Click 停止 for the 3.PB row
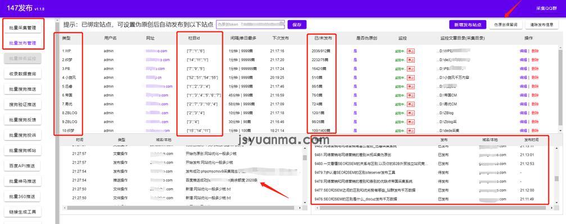 (x=411, y=69)
